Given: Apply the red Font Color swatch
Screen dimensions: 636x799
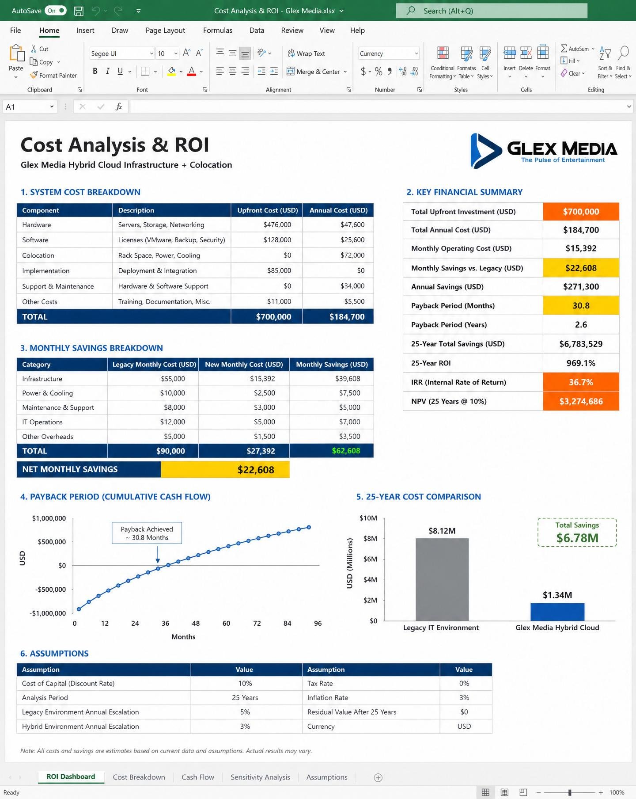Looking at the screenshot, I should (x=192, y=71).
